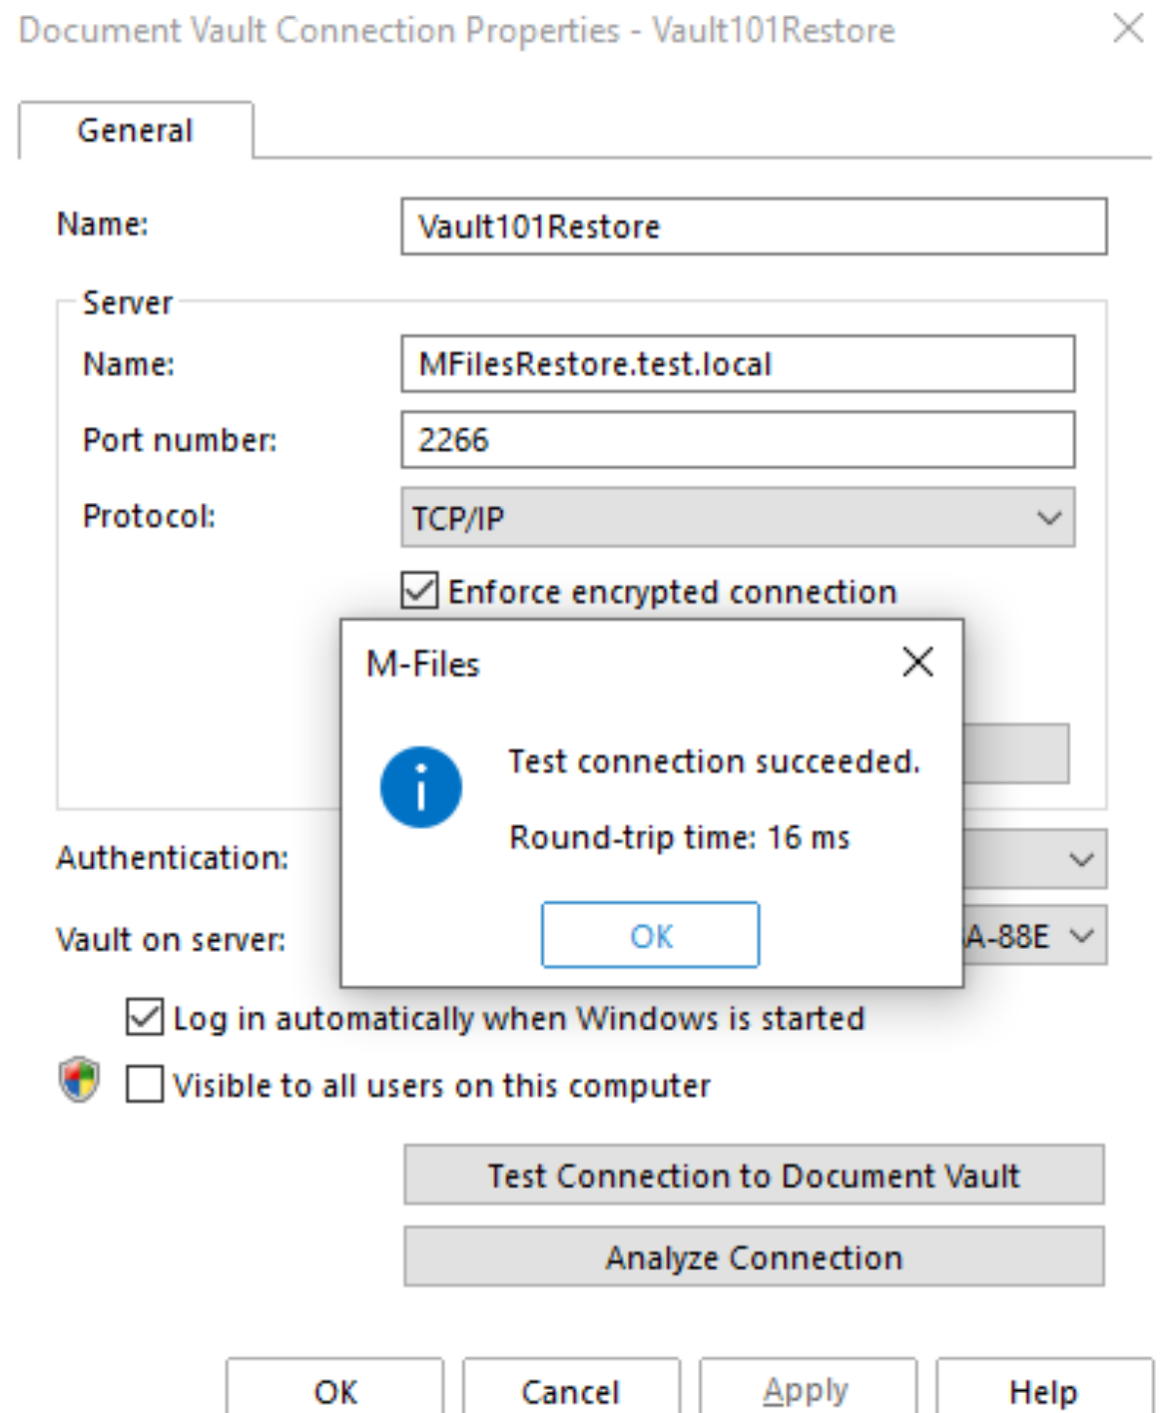Select the General tab
Viewport: 1162px width, 1413px height.
(x=135, y=130)
